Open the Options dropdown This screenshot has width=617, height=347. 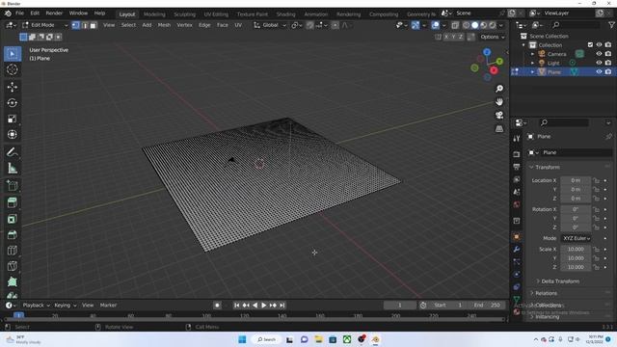493,37
